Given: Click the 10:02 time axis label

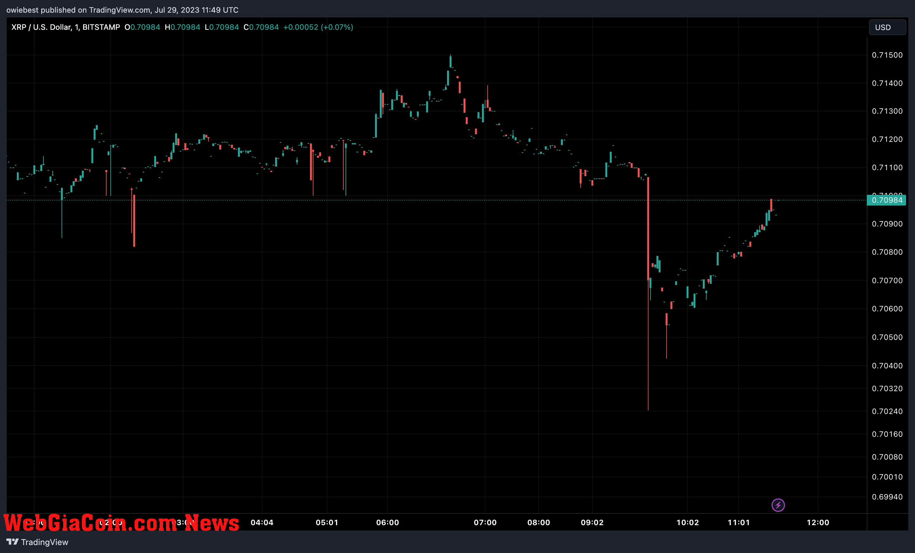Looking at the screenshot, I should tap(688, 523).
